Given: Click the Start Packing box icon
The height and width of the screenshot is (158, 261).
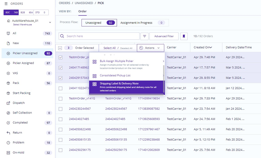Looking at the screenshot, I should pos(8,93).
